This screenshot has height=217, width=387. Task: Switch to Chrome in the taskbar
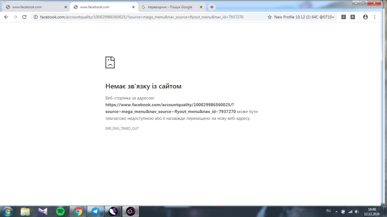click(78, 212)
